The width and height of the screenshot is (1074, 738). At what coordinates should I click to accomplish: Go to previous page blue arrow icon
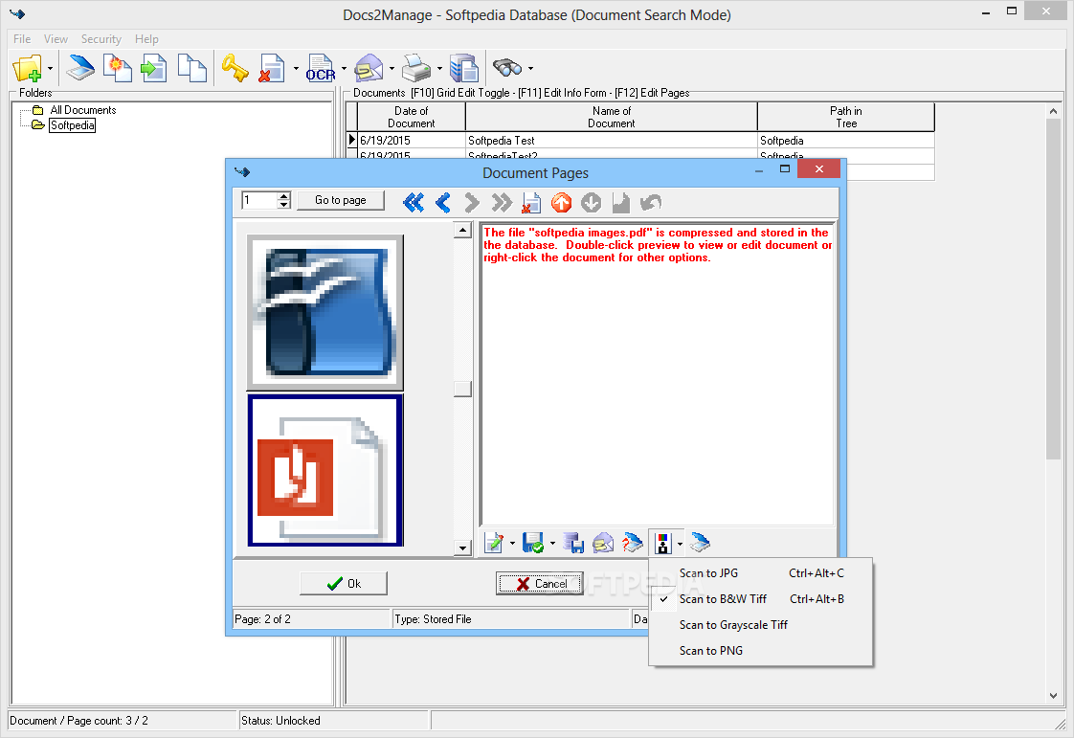pyautogui.click(x=442, y=202)
